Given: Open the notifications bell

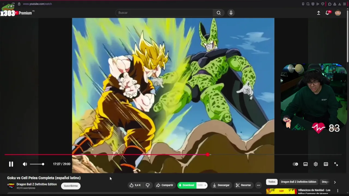Looking at the screenshot, I should 328,13.
